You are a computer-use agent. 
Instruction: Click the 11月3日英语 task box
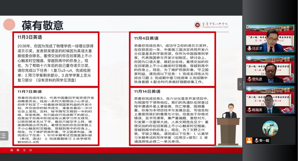tap(55, 59)
